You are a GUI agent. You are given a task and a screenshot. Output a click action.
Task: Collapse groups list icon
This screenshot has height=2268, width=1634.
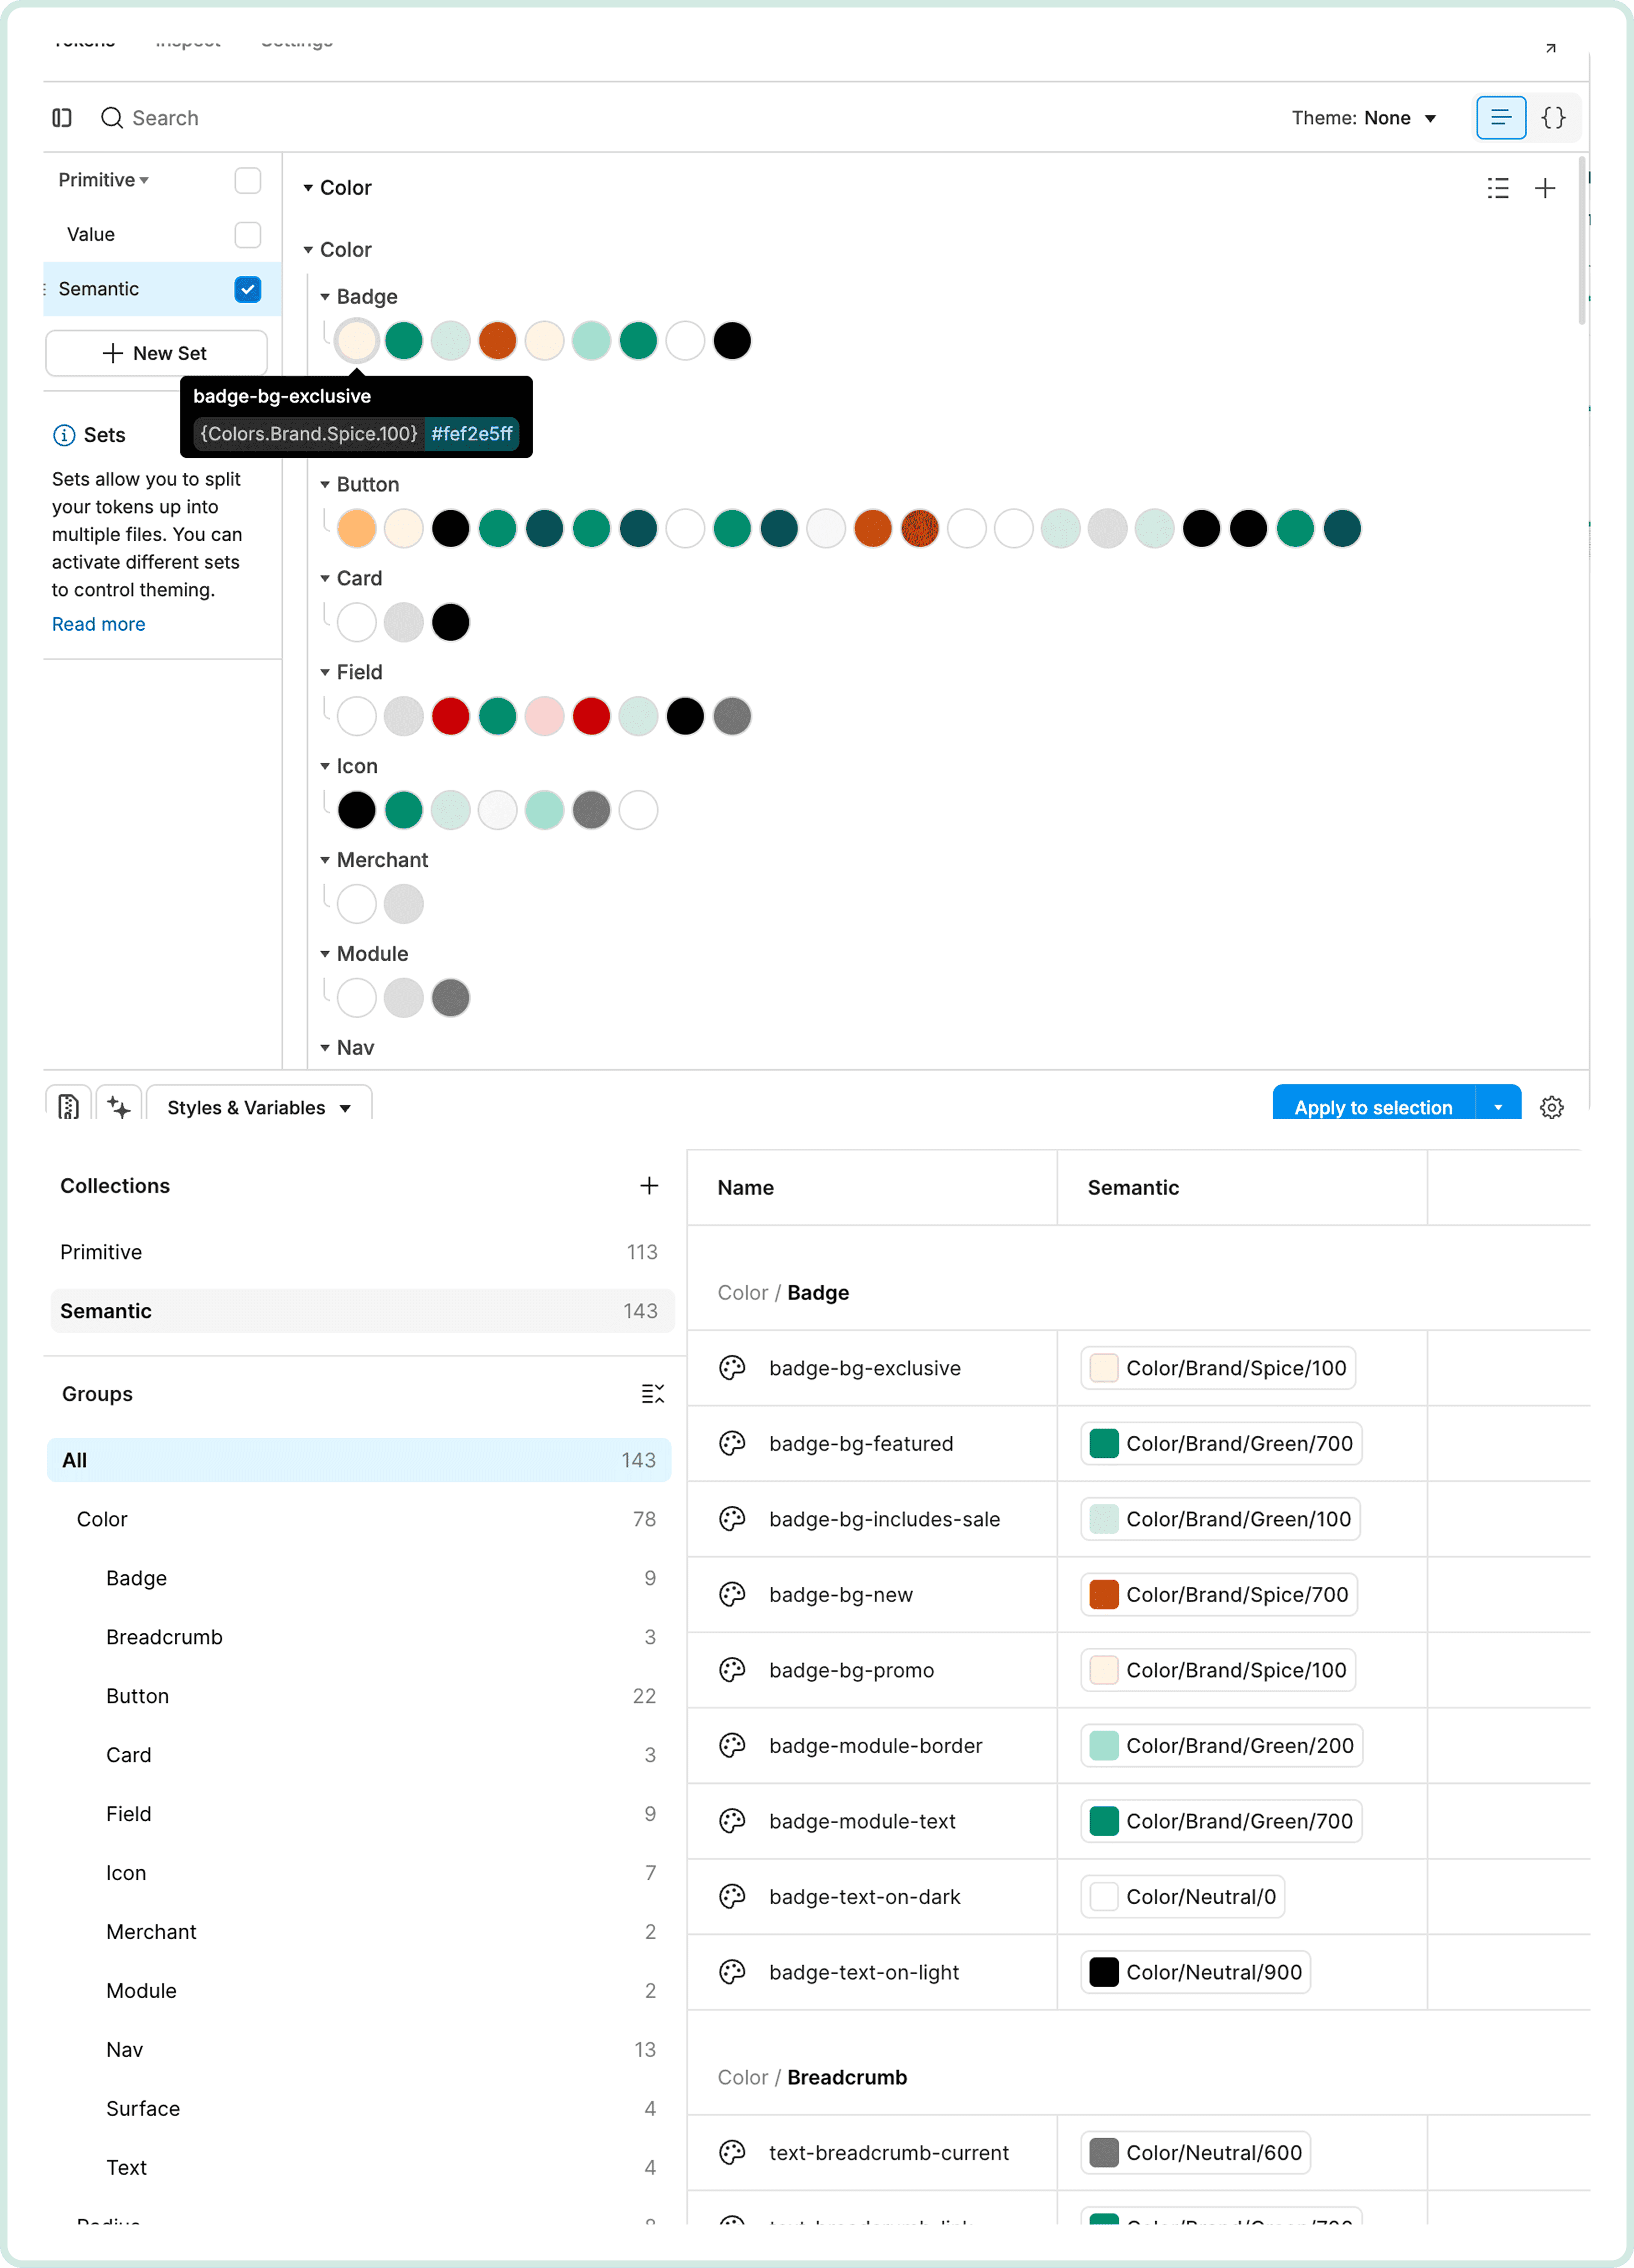point(652,1393)
